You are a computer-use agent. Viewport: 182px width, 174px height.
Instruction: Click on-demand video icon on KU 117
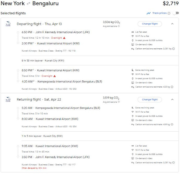coord(133,158)
